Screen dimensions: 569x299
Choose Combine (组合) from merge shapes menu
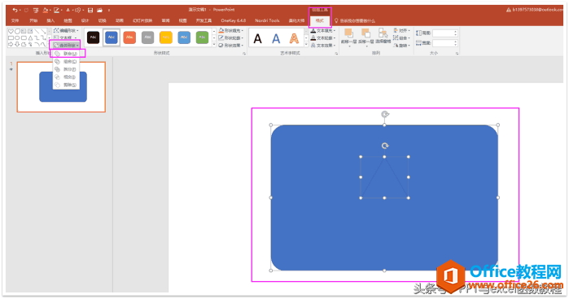[x=67, y=62]
